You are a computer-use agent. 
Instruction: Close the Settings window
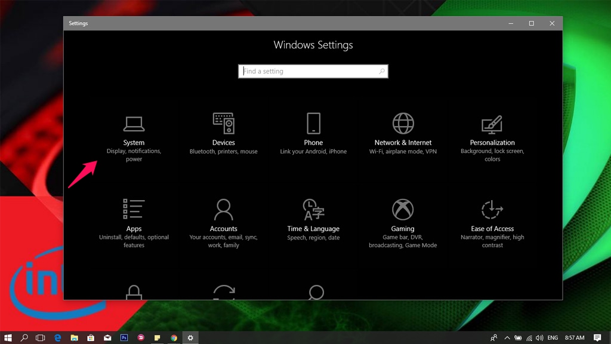552,23
